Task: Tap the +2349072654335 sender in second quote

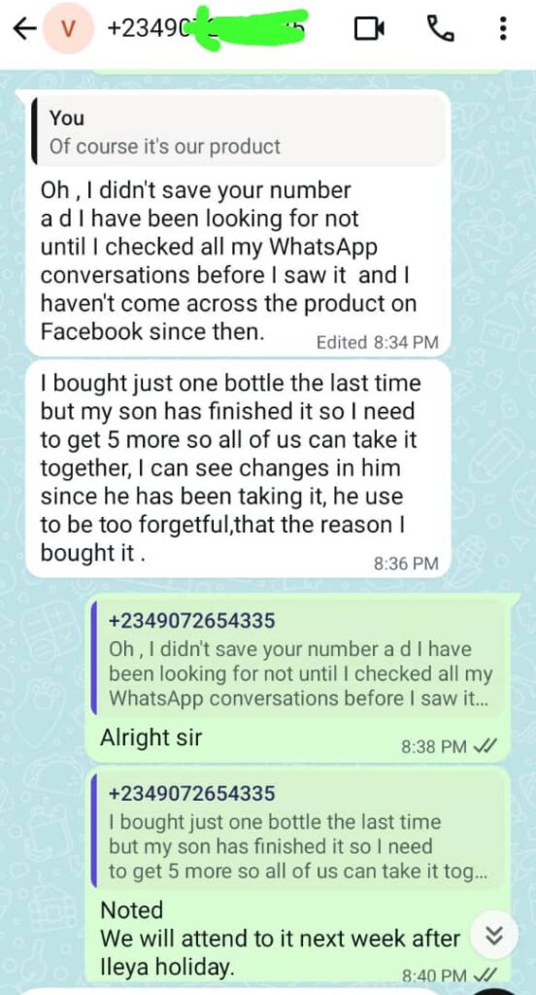Action: 192,793
